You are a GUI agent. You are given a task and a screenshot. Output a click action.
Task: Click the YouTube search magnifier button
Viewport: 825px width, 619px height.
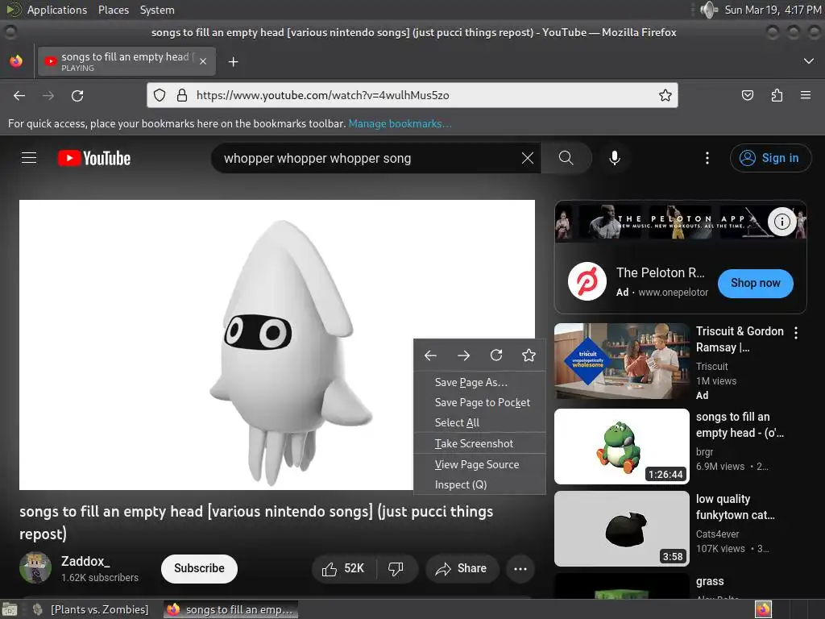(x=566, y=158)
